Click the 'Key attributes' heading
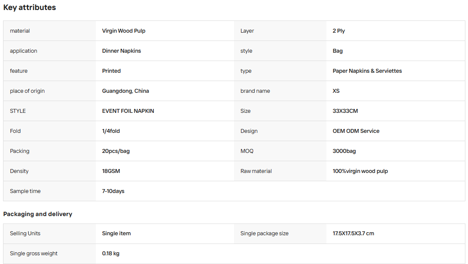 coord(30,7)
